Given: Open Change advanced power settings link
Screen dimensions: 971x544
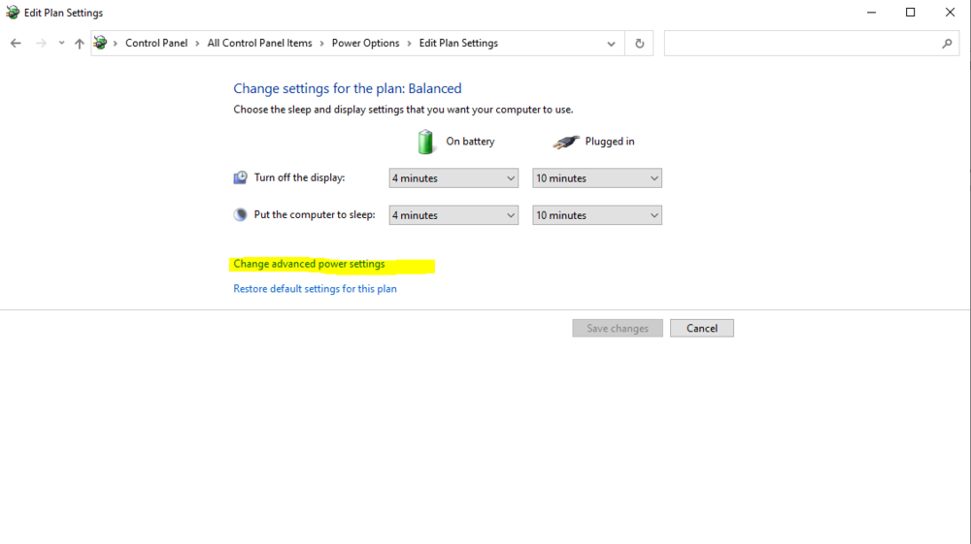Looking at the screenshot, I should pos(309,264).
